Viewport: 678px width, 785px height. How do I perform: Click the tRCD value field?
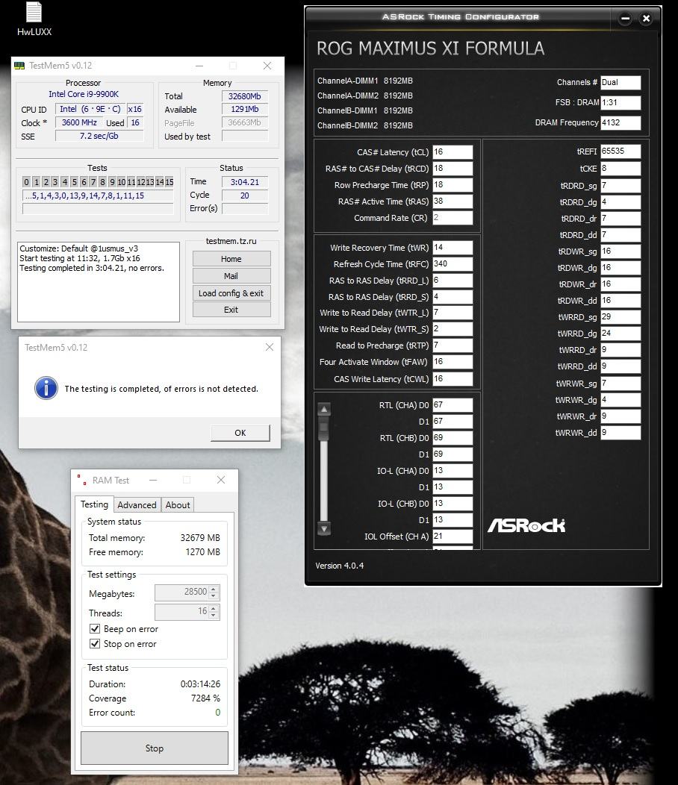click(x=452, y=168)
